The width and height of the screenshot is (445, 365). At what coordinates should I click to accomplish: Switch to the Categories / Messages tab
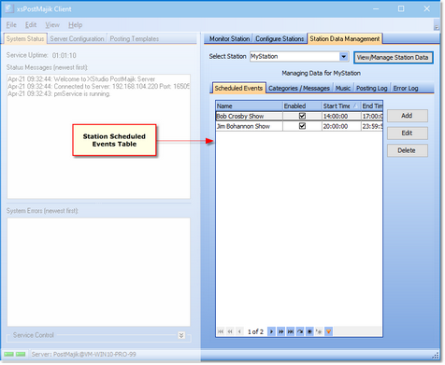pyautogui.click(x=299, y=89)
